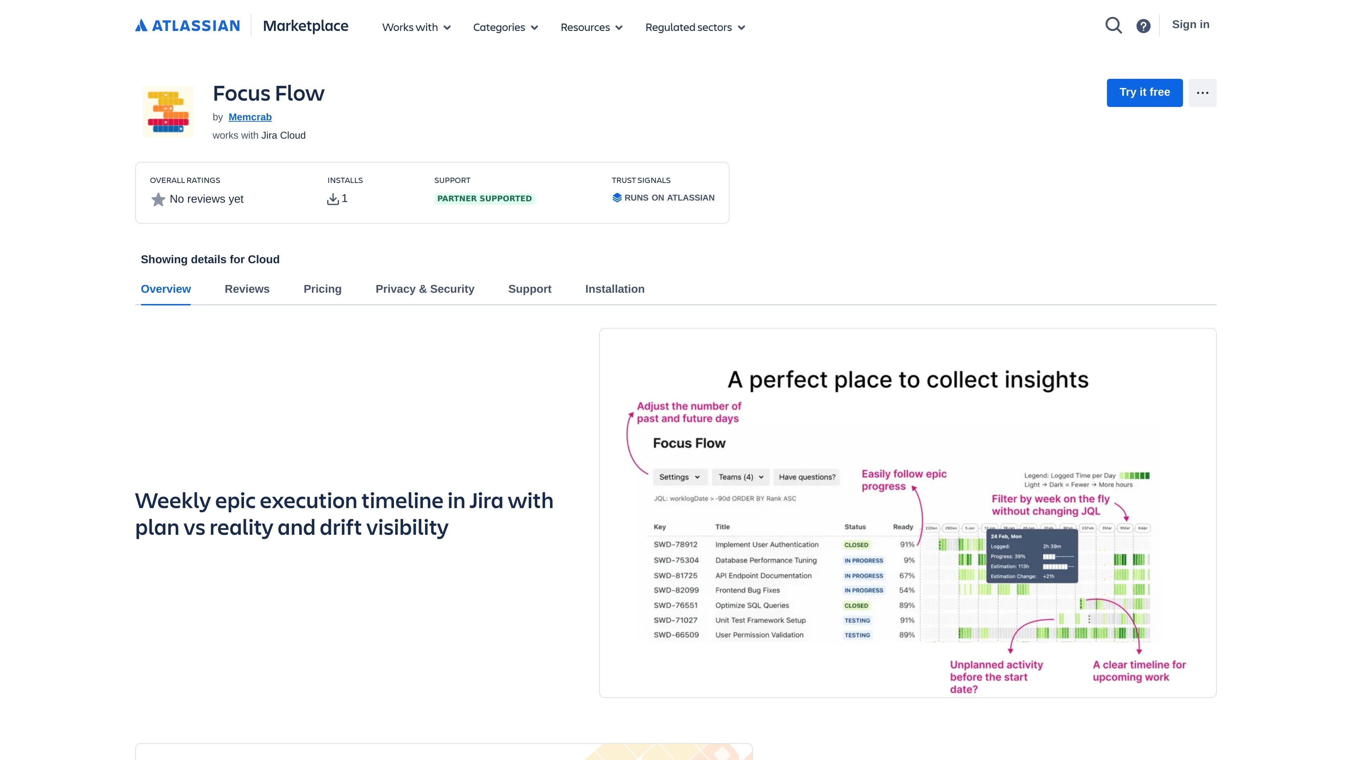Open the Pricing tab
Screen dimensions: 1352x760
pyautogui.click(x=322, y=289)
